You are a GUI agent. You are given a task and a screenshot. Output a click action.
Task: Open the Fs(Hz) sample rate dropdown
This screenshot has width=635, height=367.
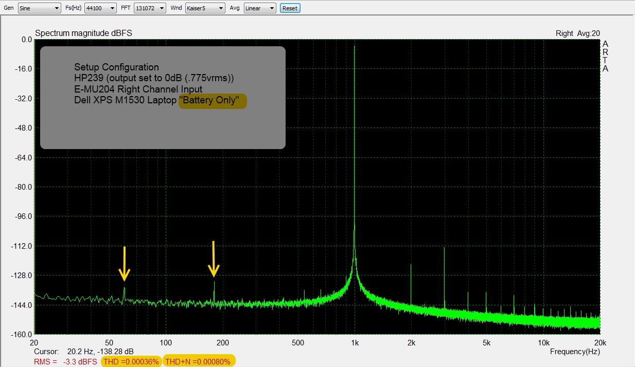click(100, 8)
